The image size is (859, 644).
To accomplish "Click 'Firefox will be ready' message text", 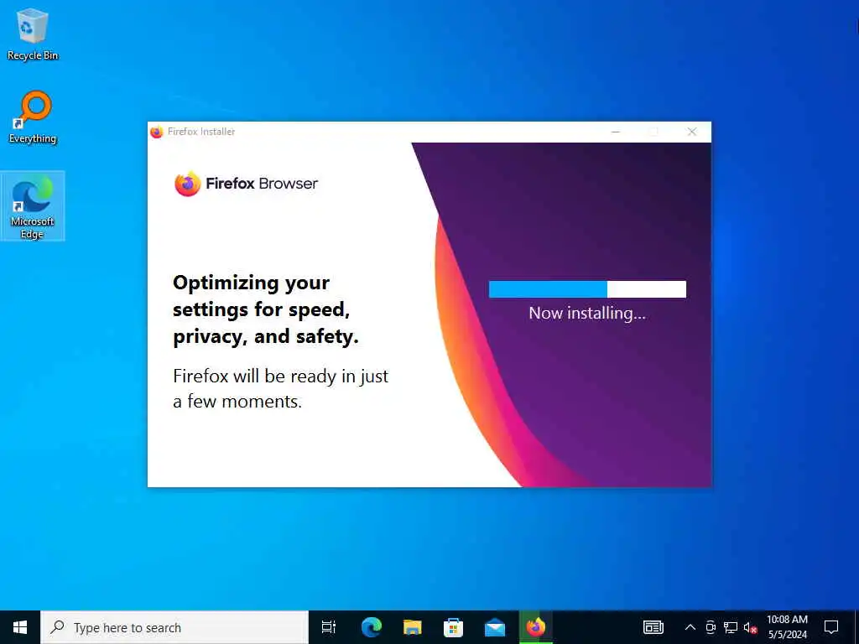I will 280,389.
